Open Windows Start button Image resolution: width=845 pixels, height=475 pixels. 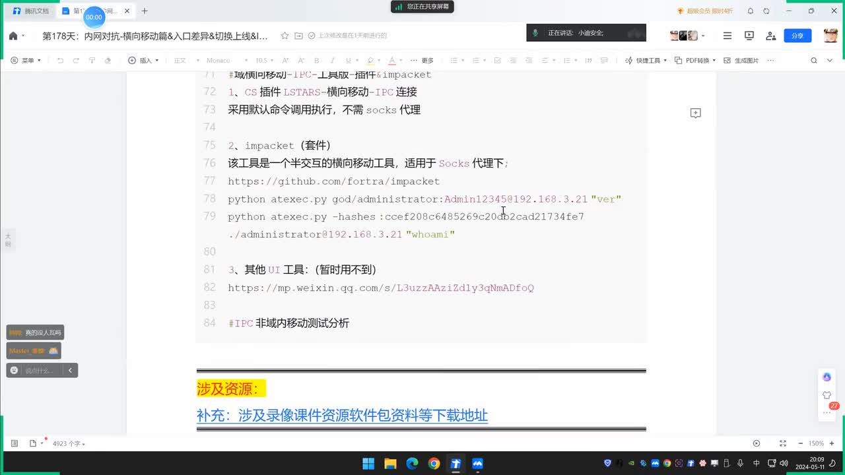368,463
